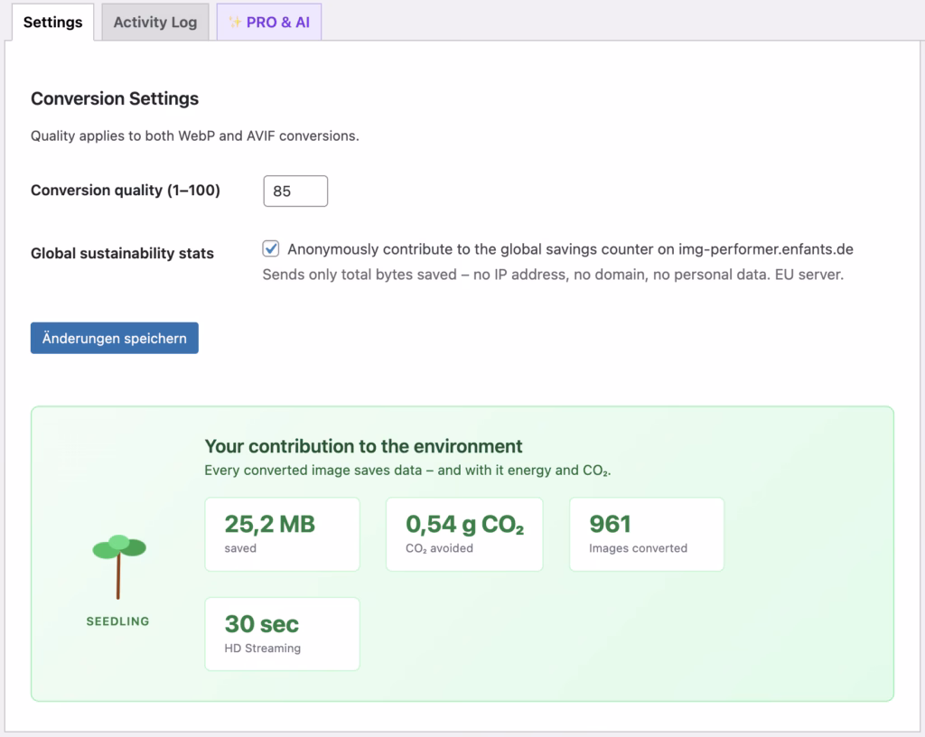Open the Activity Log tab

[x=155, y=23]
